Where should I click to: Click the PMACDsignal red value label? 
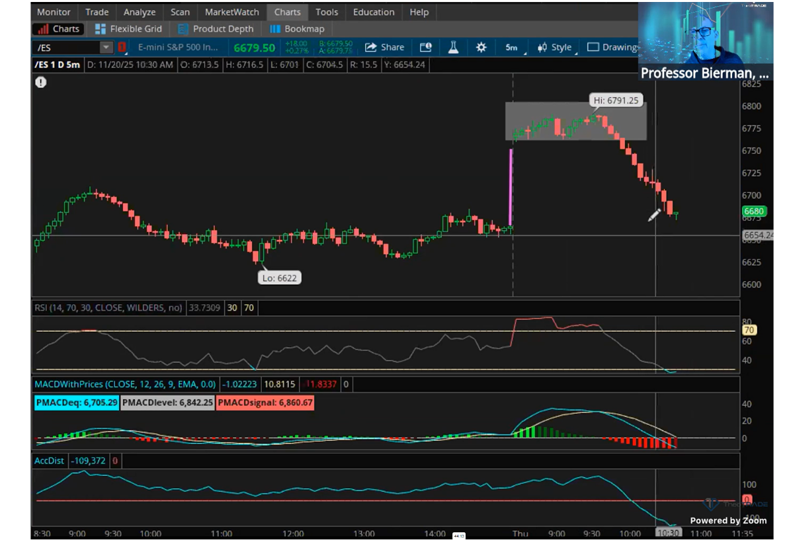click(x=265, y=403)
